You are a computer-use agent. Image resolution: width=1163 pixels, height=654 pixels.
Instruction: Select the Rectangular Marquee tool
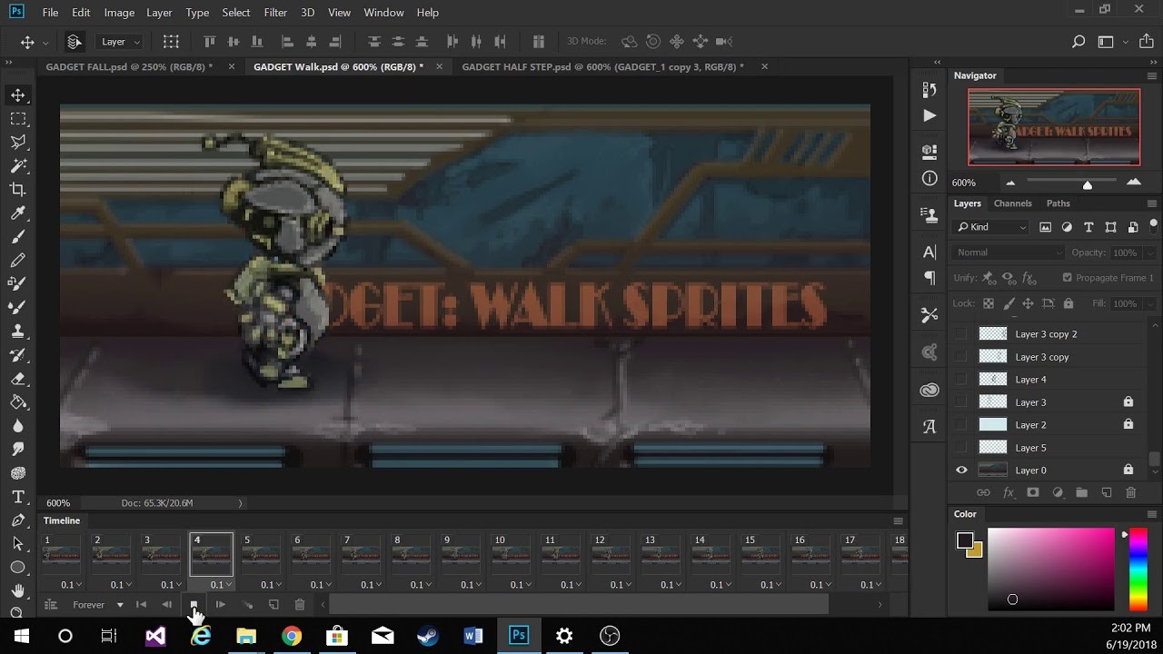tap(17, 119)
